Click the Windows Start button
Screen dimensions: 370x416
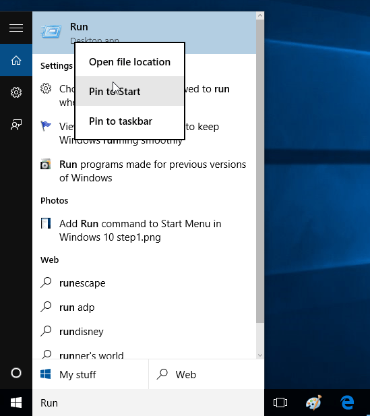pyautogui.click(x=16, y=403)
